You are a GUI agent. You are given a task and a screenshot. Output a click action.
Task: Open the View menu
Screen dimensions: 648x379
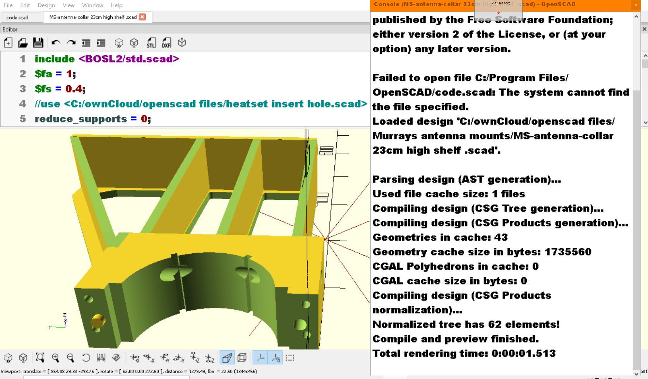69,5
